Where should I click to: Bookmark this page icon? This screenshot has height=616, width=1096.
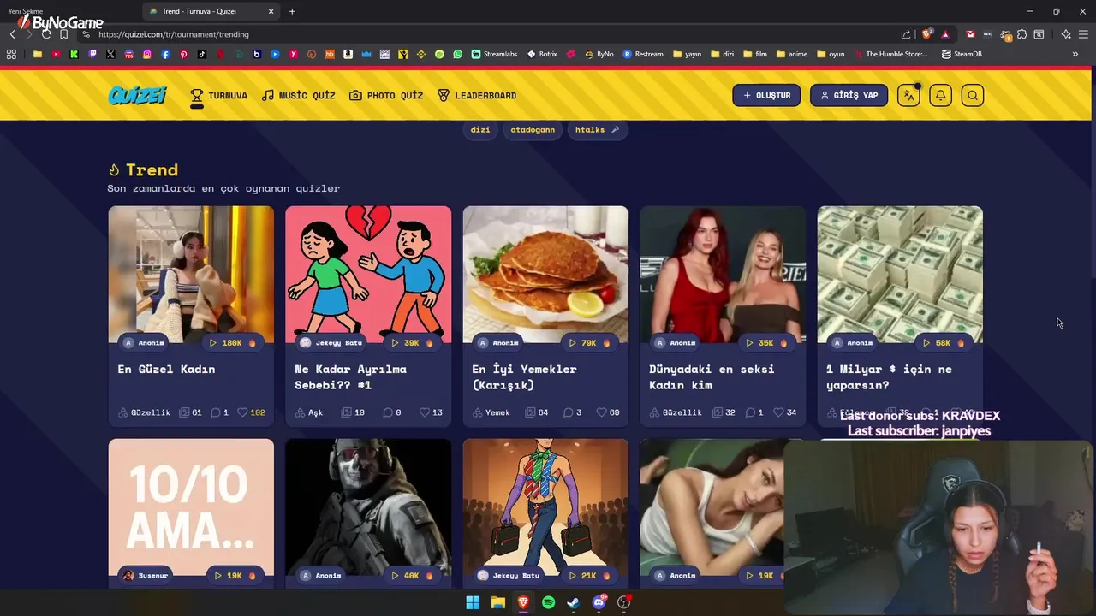[63, 34]
